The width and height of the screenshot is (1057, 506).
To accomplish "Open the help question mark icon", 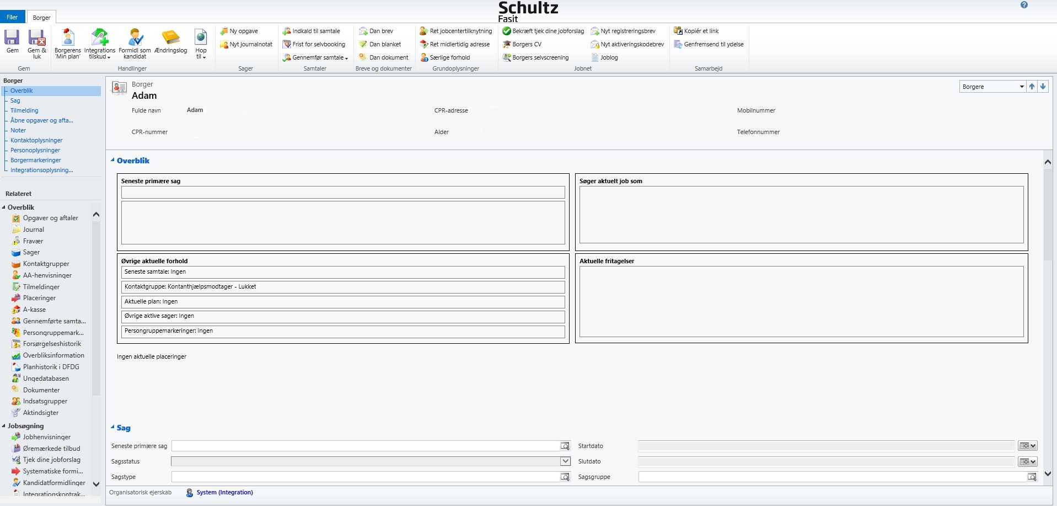I will coord(1024,5).
